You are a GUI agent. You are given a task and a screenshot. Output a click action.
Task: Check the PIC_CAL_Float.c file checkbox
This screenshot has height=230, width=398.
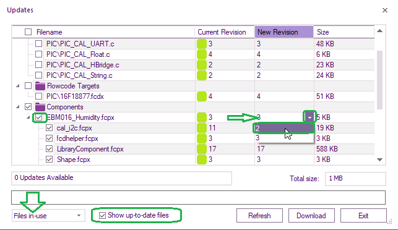(38, 54)
